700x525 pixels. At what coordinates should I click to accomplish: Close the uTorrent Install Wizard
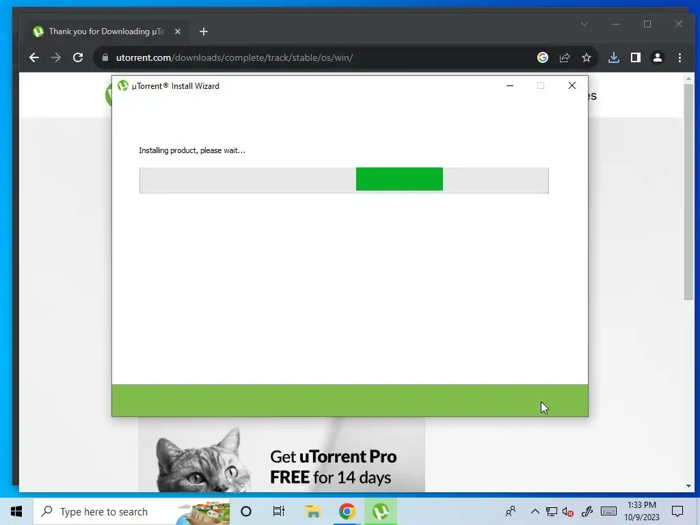click(572, 85)
